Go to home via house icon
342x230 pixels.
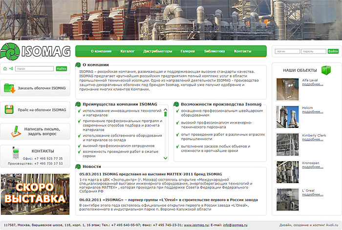tap(5, 69)
